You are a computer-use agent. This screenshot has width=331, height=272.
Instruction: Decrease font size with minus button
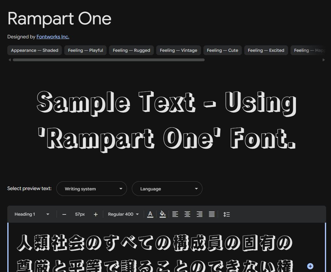pos(64,214)
